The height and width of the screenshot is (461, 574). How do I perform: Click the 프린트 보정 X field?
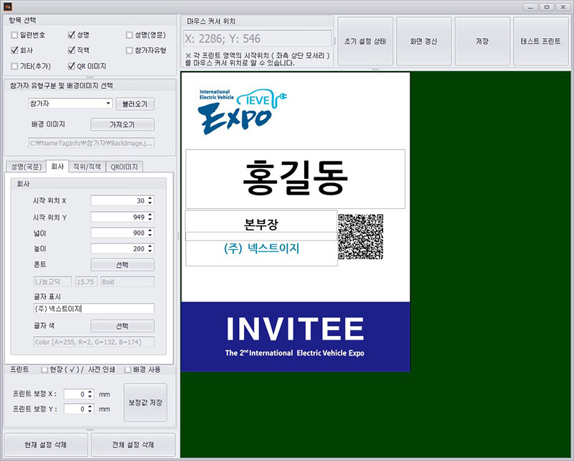(75, 394)
